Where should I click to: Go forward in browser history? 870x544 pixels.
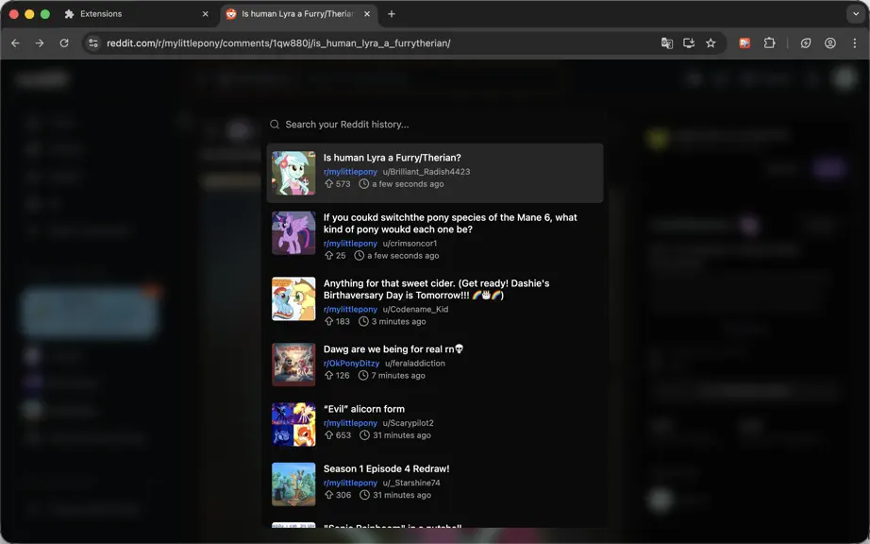coord(40,42)
